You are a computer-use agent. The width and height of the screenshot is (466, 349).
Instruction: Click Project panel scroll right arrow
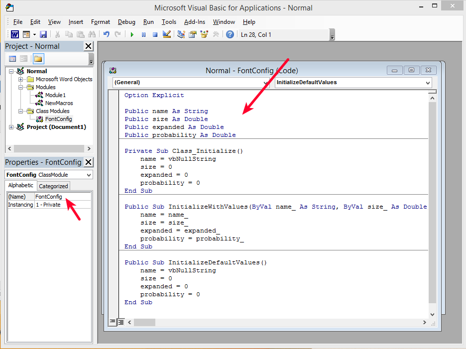(x=89, y=148)
